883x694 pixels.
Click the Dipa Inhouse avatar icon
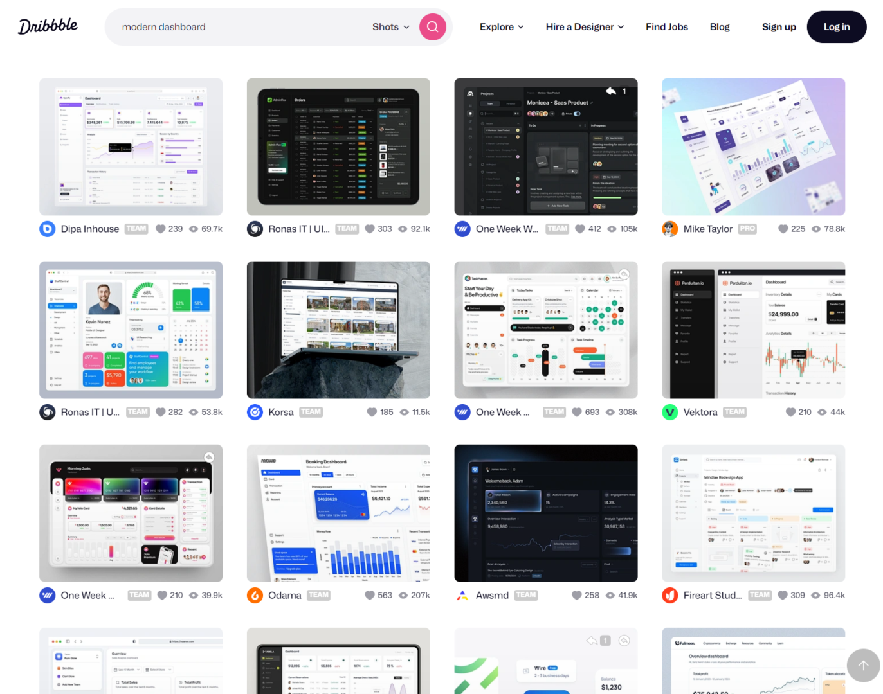pos(48,229)
